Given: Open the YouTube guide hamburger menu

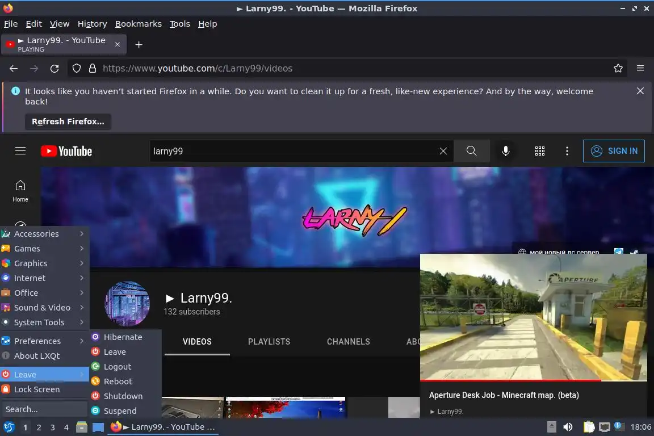Looking at the screenshot, I should point(20,151).
